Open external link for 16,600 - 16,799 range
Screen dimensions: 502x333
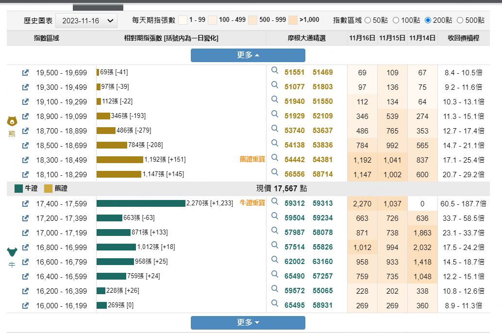click(25, 262)
